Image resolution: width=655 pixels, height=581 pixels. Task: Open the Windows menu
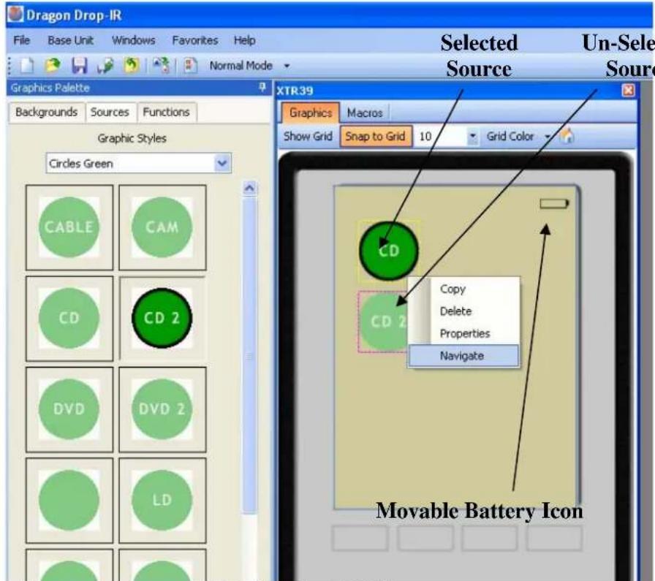point(133,40)
